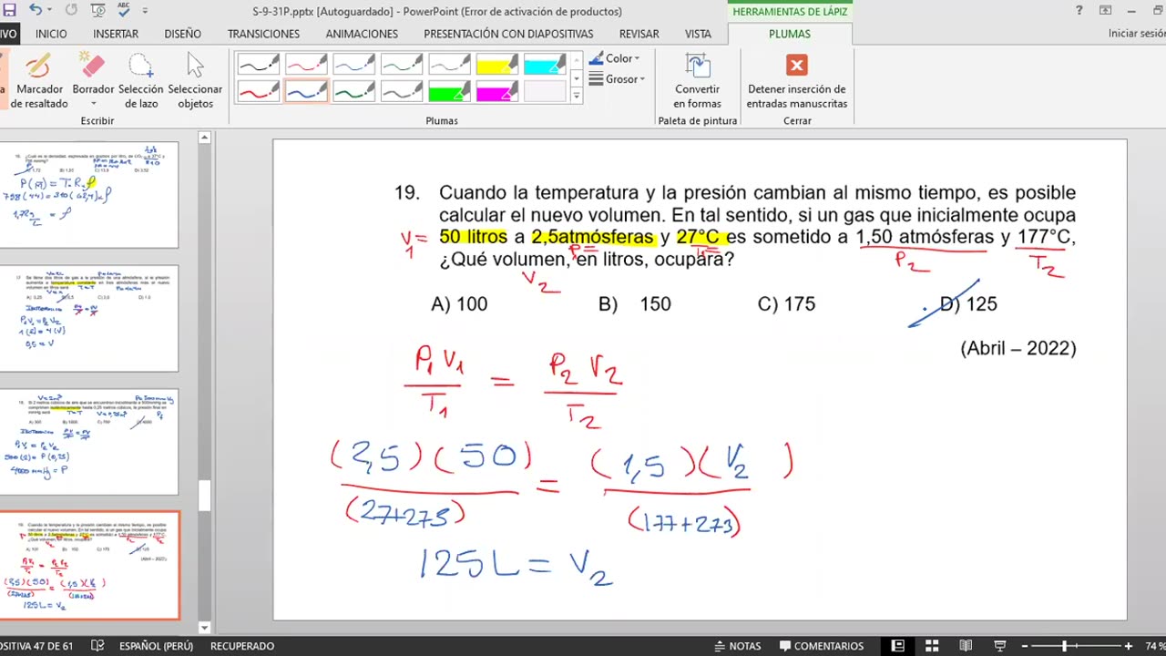Start slideshow from quick access toolbar icon
This screenshot has width=1166, height=656.
(x=97, y=11)
